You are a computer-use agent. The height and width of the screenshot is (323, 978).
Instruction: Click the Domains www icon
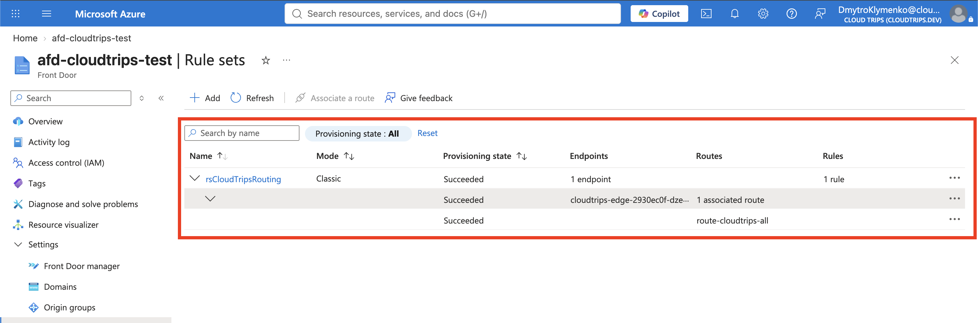pyautogui.click(x=33, y=287)
